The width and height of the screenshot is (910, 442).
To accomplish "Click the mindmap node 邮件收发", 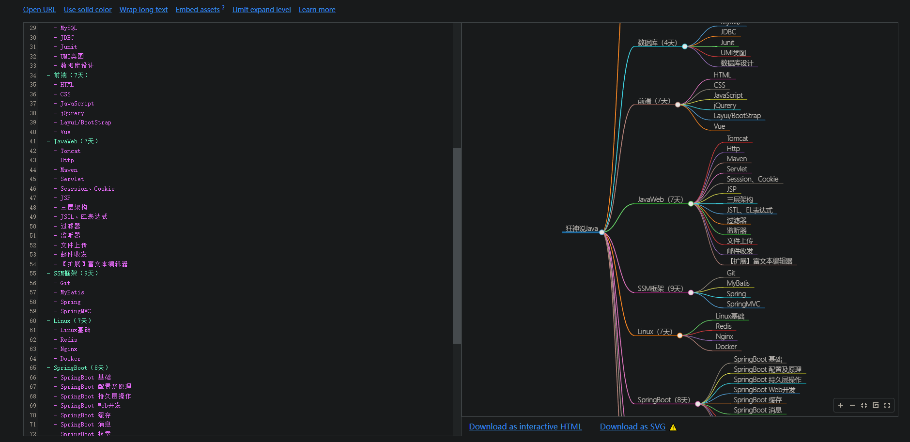I will [740, 251].
